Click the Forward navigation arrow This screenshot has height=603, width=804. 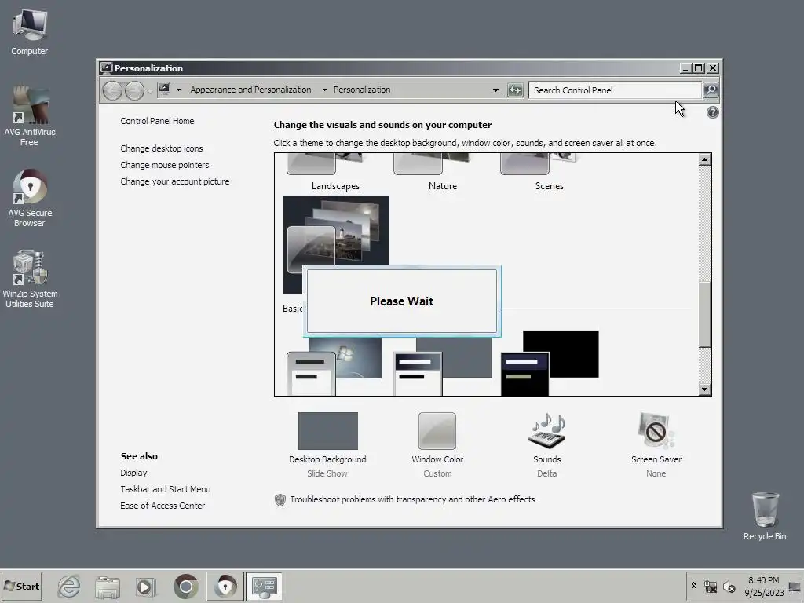point(134,90)
